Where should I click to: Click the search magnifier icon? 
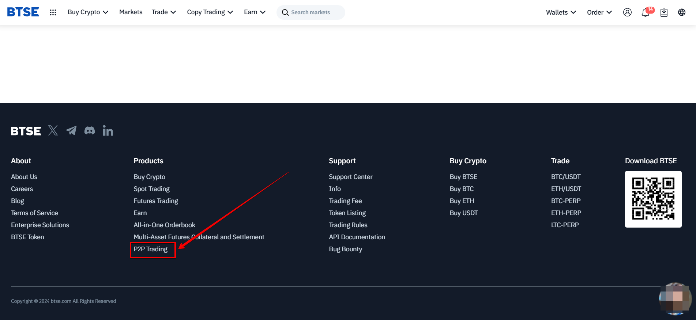pos(285,12)
